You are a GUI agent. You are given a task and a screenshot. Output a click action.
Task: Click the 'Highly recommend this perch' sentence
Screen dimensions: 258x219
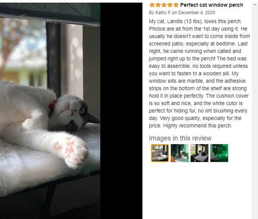point(198,126)
